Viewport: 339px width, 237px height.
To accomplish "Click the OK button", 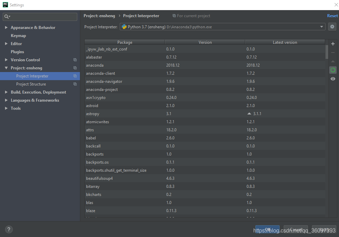I will click(x=267, y=229).
